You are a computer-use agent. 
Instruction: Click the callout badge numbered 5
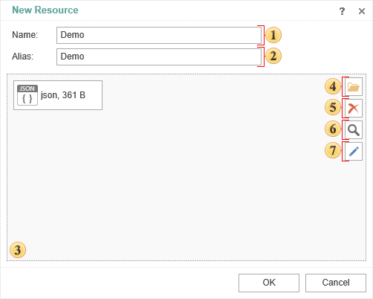click(x=333, y=107)
